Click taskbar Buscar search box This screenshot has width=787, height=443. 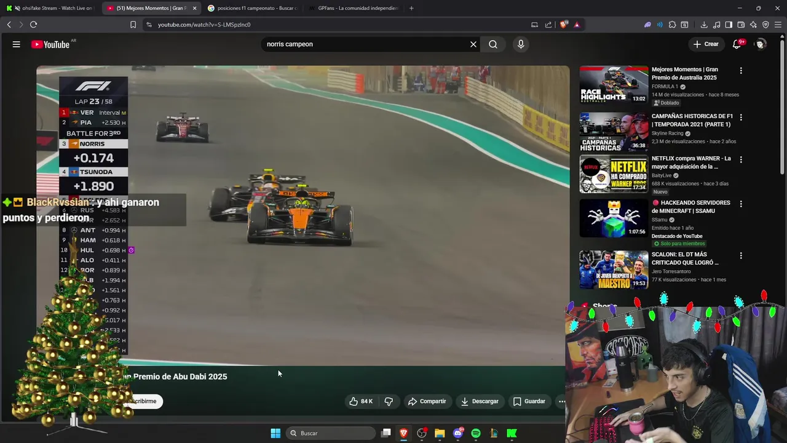point(332,433)
